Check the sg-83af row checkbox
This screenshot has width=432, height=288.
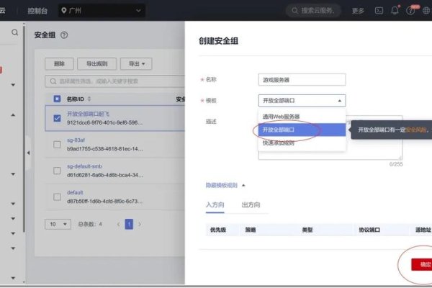click(x=57, y=145)
